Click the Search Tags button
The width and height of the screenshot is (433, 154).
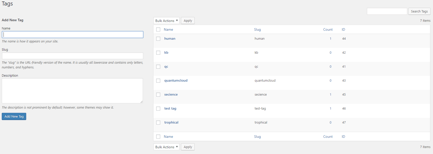pos(419,11)
